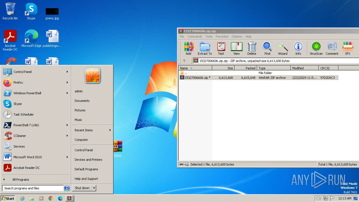Open Music from Start menu
This screenshot has width=359, height=202.
coord(78,120)
